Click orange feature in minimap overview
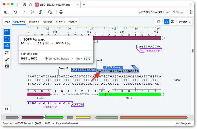Screen dimensions: 197x129 click(x=154, y=117)
